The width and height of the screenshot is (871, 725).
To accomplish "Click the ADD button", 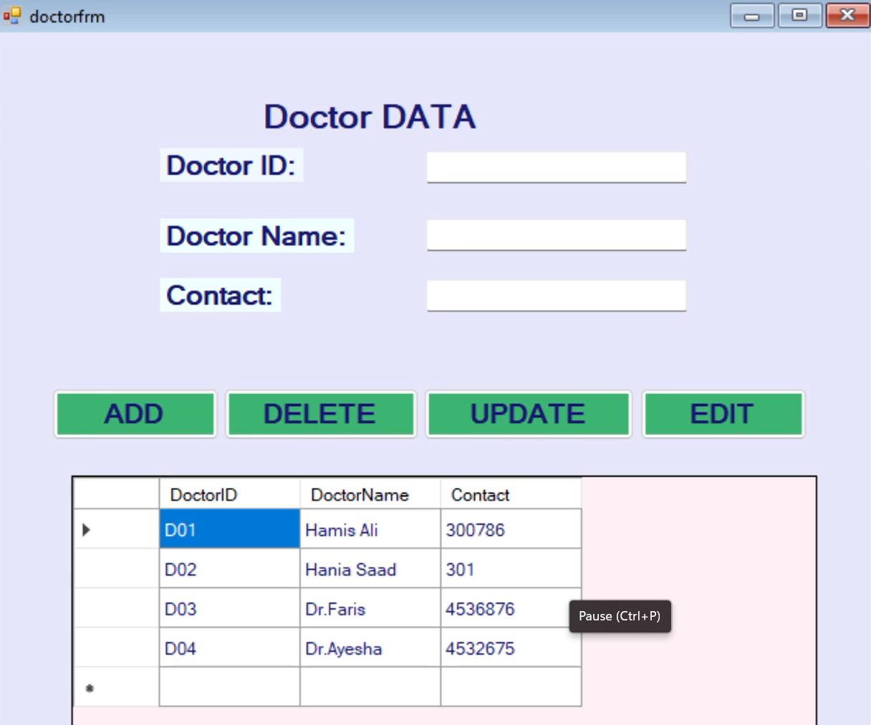I will pyautogui.click(x=135, y=414).
